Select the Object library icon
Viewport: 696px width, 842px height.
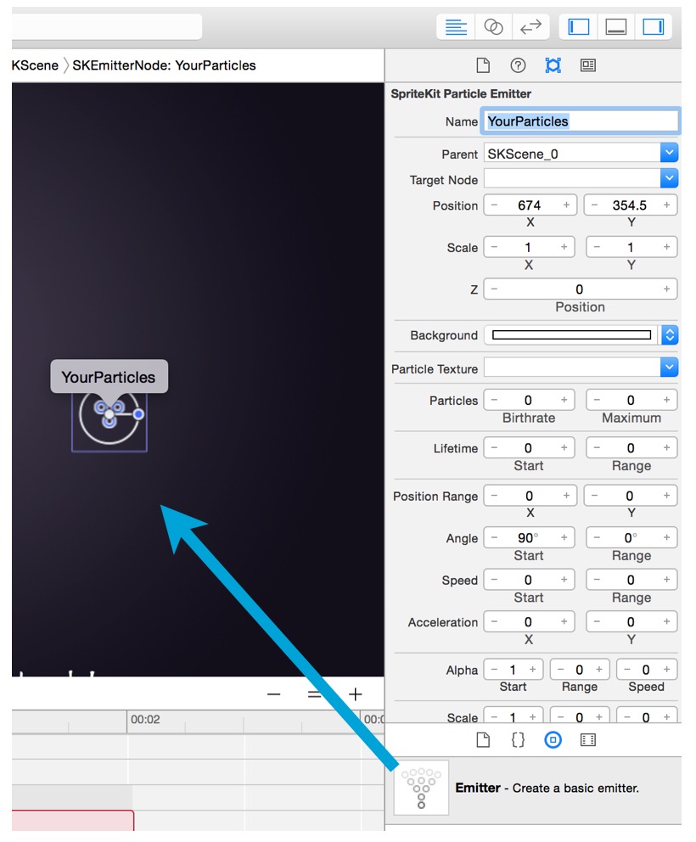coord(553,739)
